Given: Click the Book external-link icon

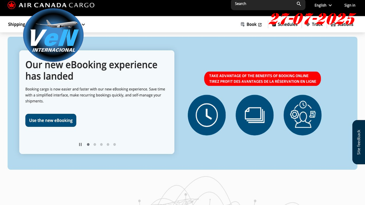Looking at the screenshot, I should tap(260, 25).
